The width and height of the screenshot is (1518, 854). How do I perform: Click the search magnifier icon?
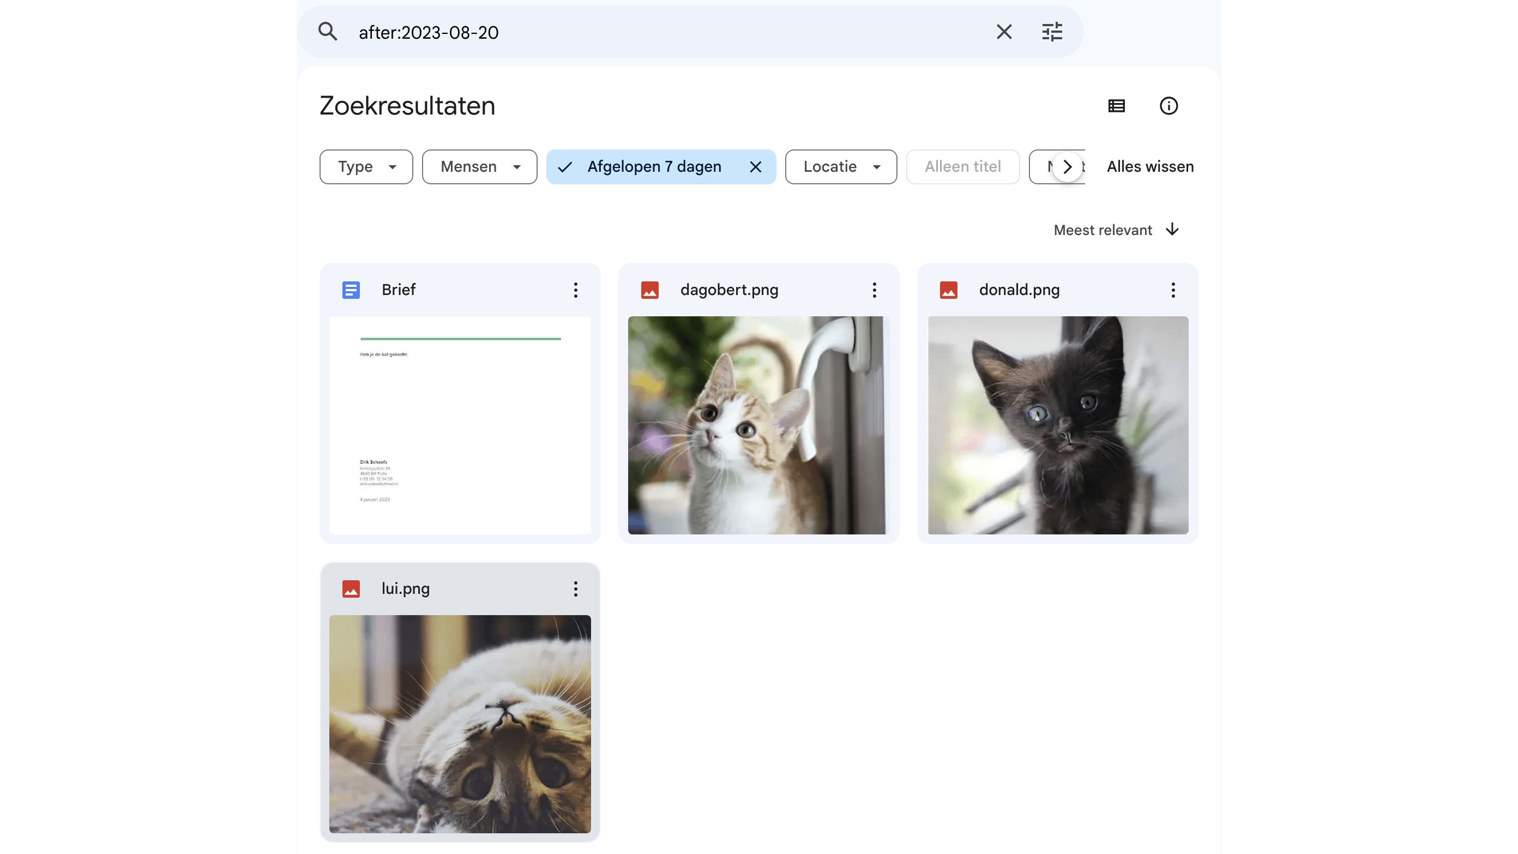pos(328,32)
